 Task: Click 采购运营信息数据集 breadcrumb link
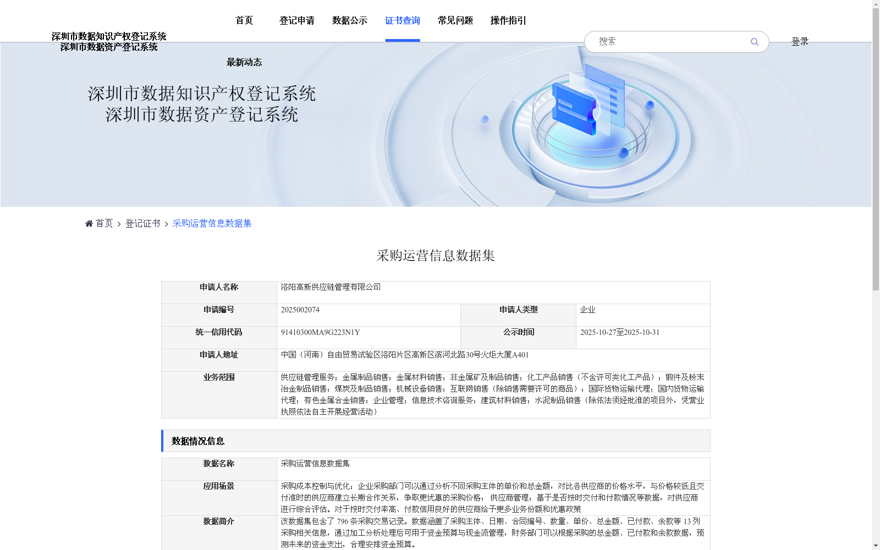coord(212,223)
